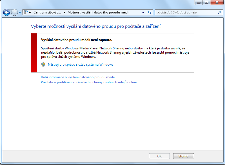Click the magnifier search icon
This screenshot has height=165, width=225.
pyautogui.click(x=219, y=12)
